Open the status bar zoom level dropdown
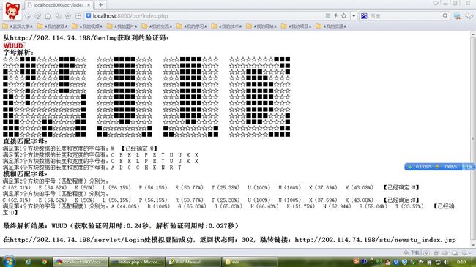 pos(466,253)
